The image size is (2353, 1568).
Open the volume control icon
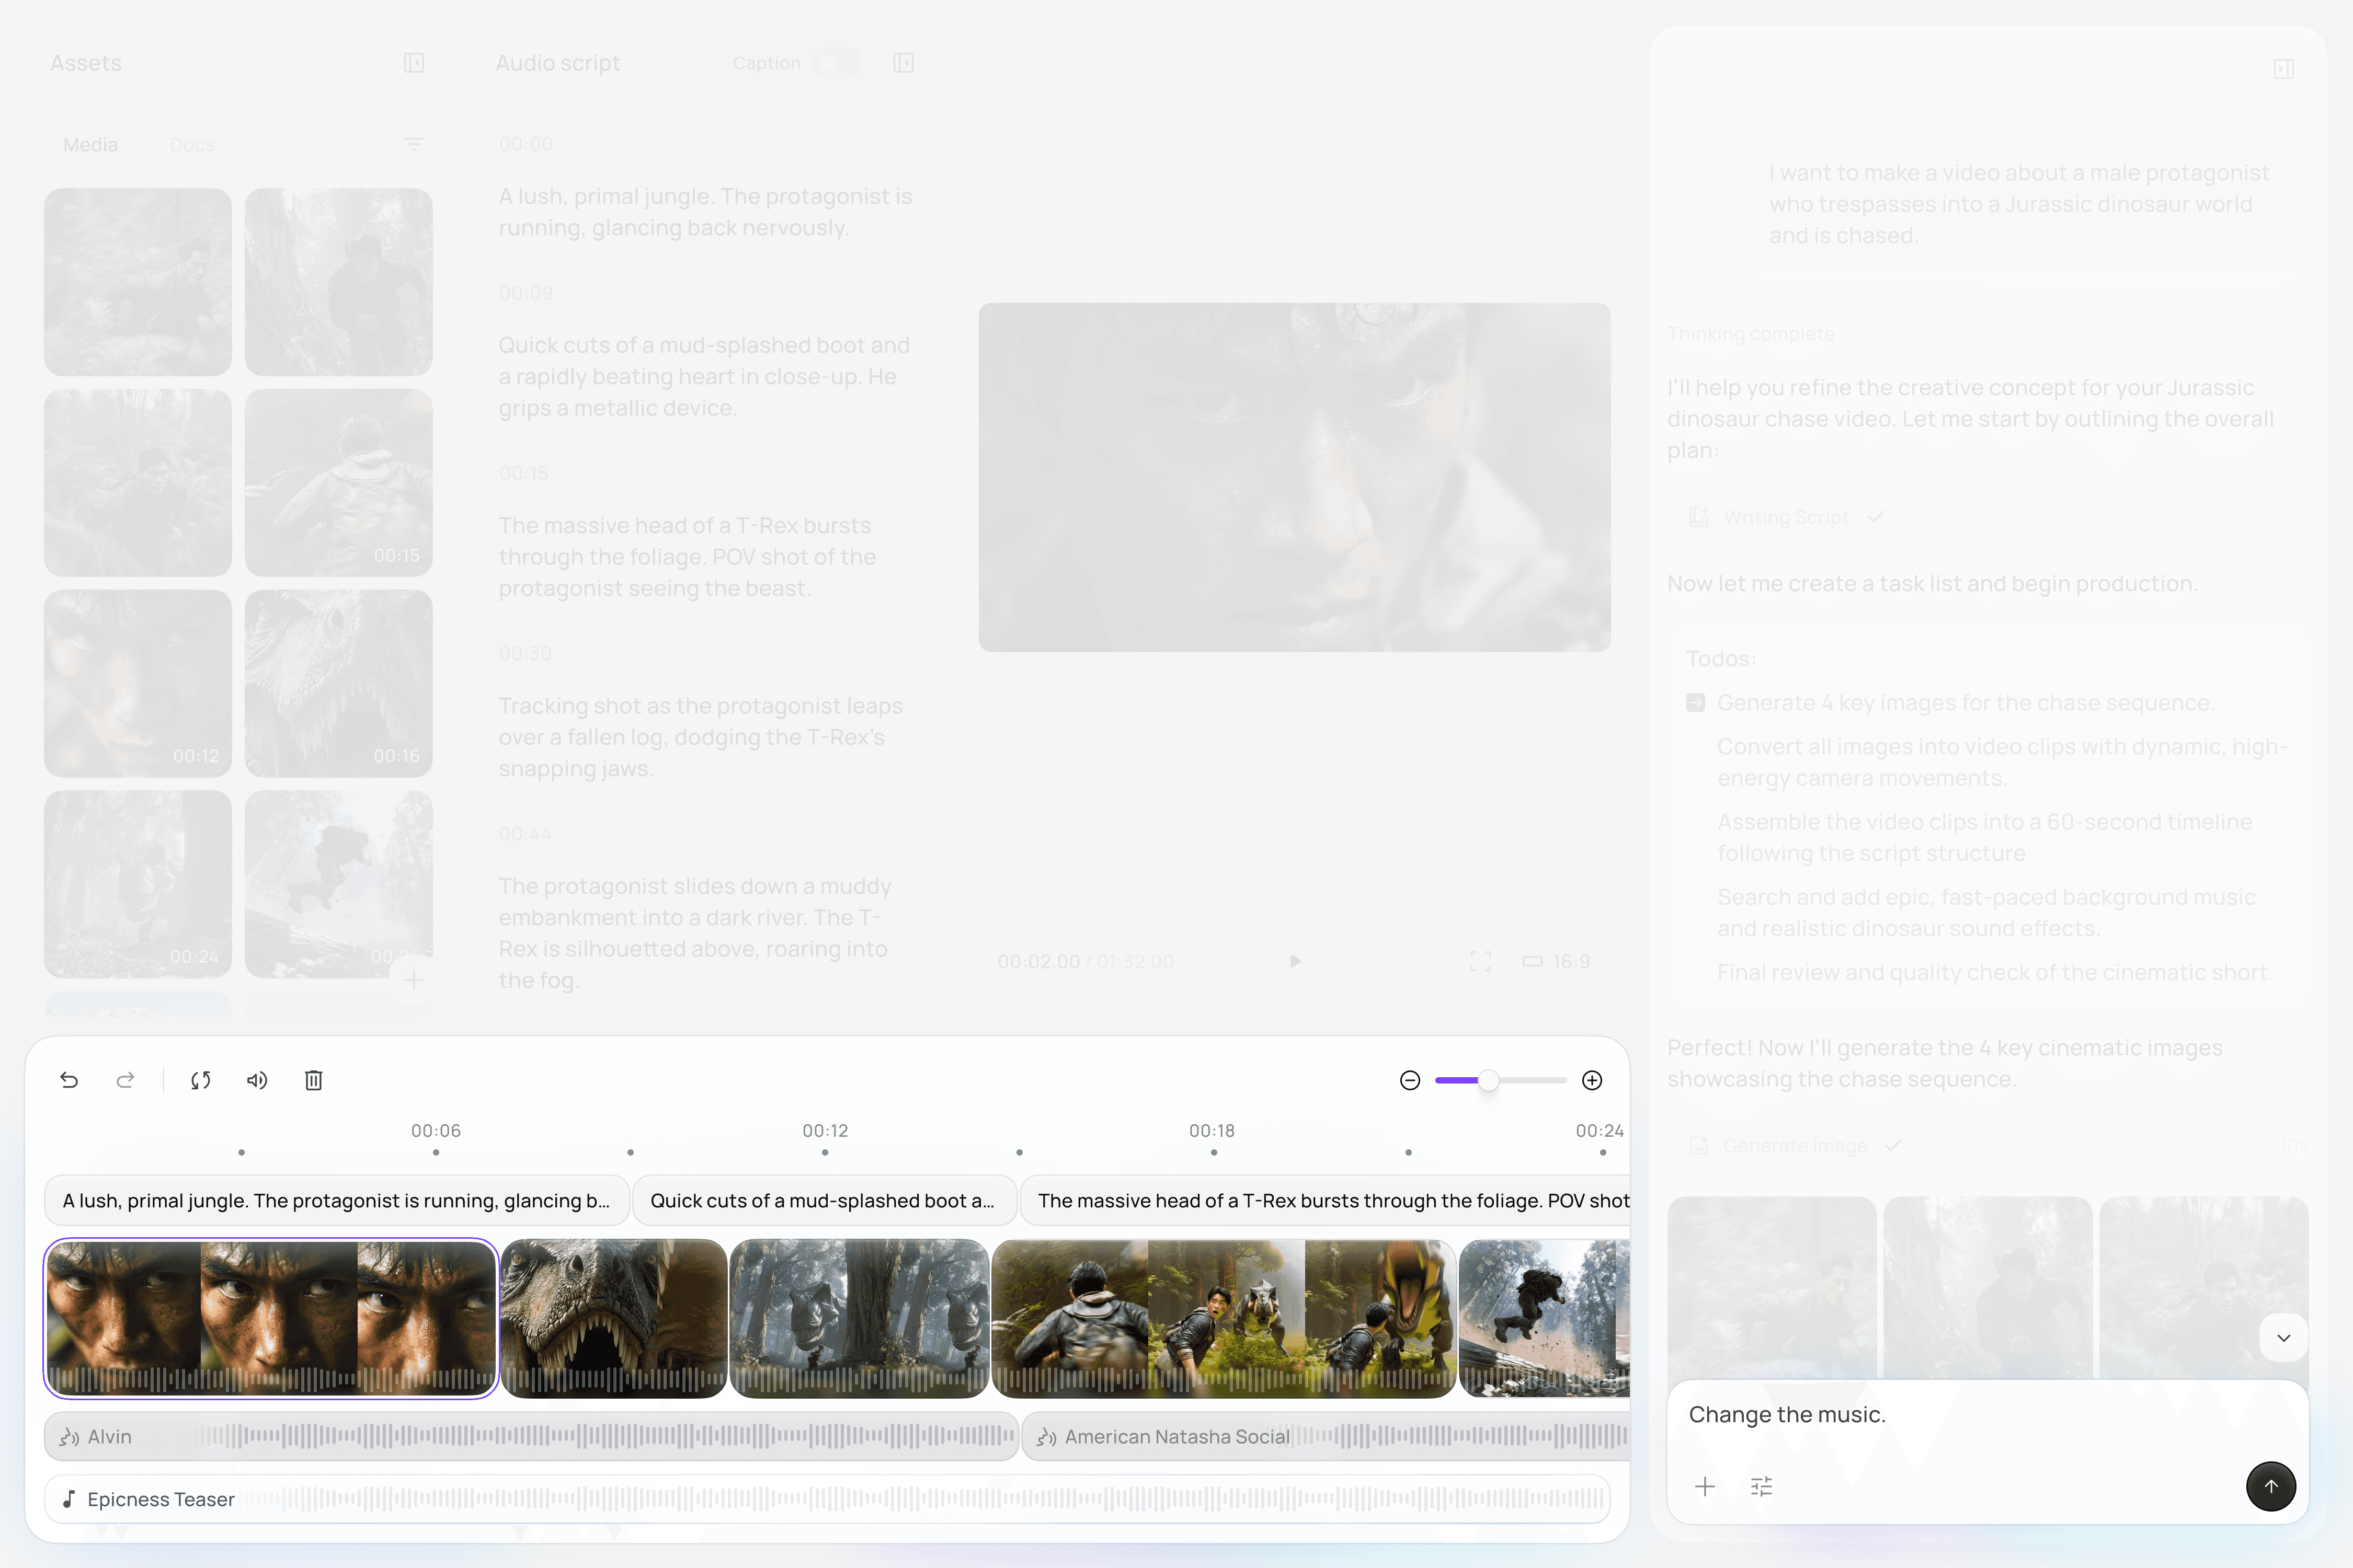257,1080
